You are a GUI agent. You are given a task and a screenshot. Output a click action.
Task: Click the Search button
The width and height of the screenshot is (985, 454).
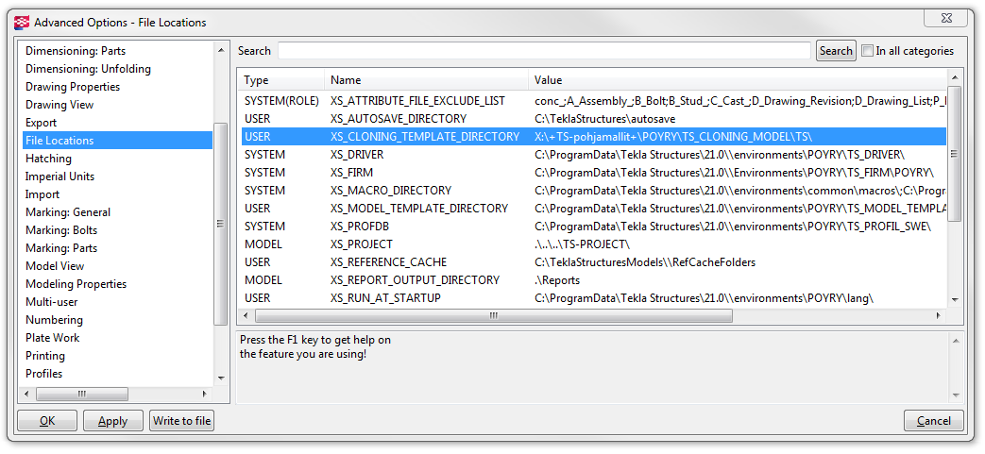tap(836, 51)
